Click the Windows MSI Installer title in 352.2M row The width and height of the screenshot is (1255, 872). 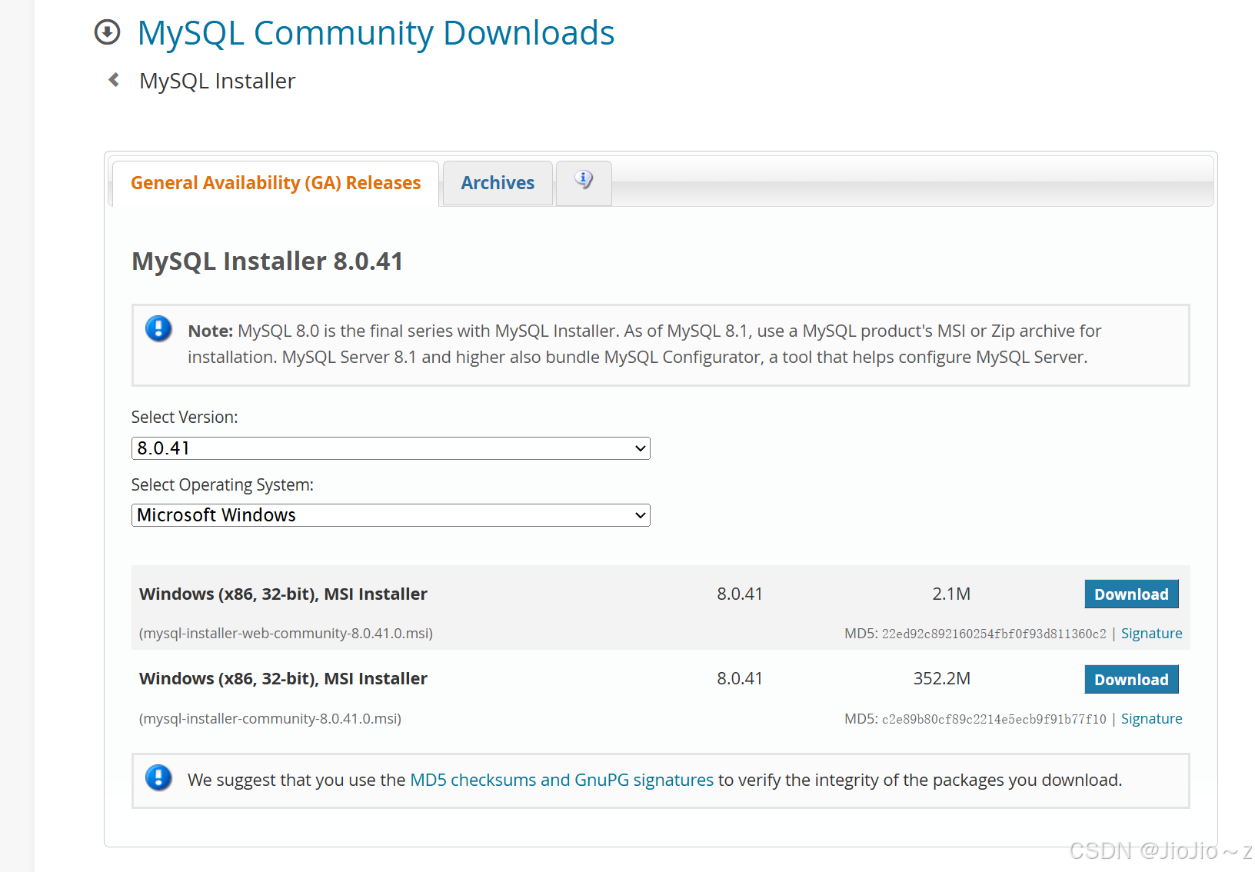283,679
